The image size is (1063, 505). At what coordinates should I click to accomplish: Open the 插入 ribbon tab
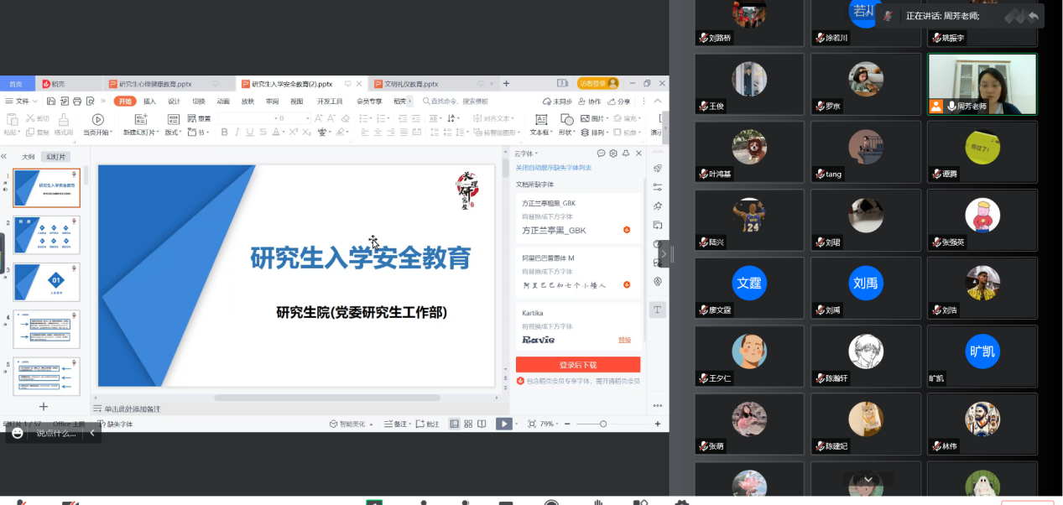click(149, 101)
